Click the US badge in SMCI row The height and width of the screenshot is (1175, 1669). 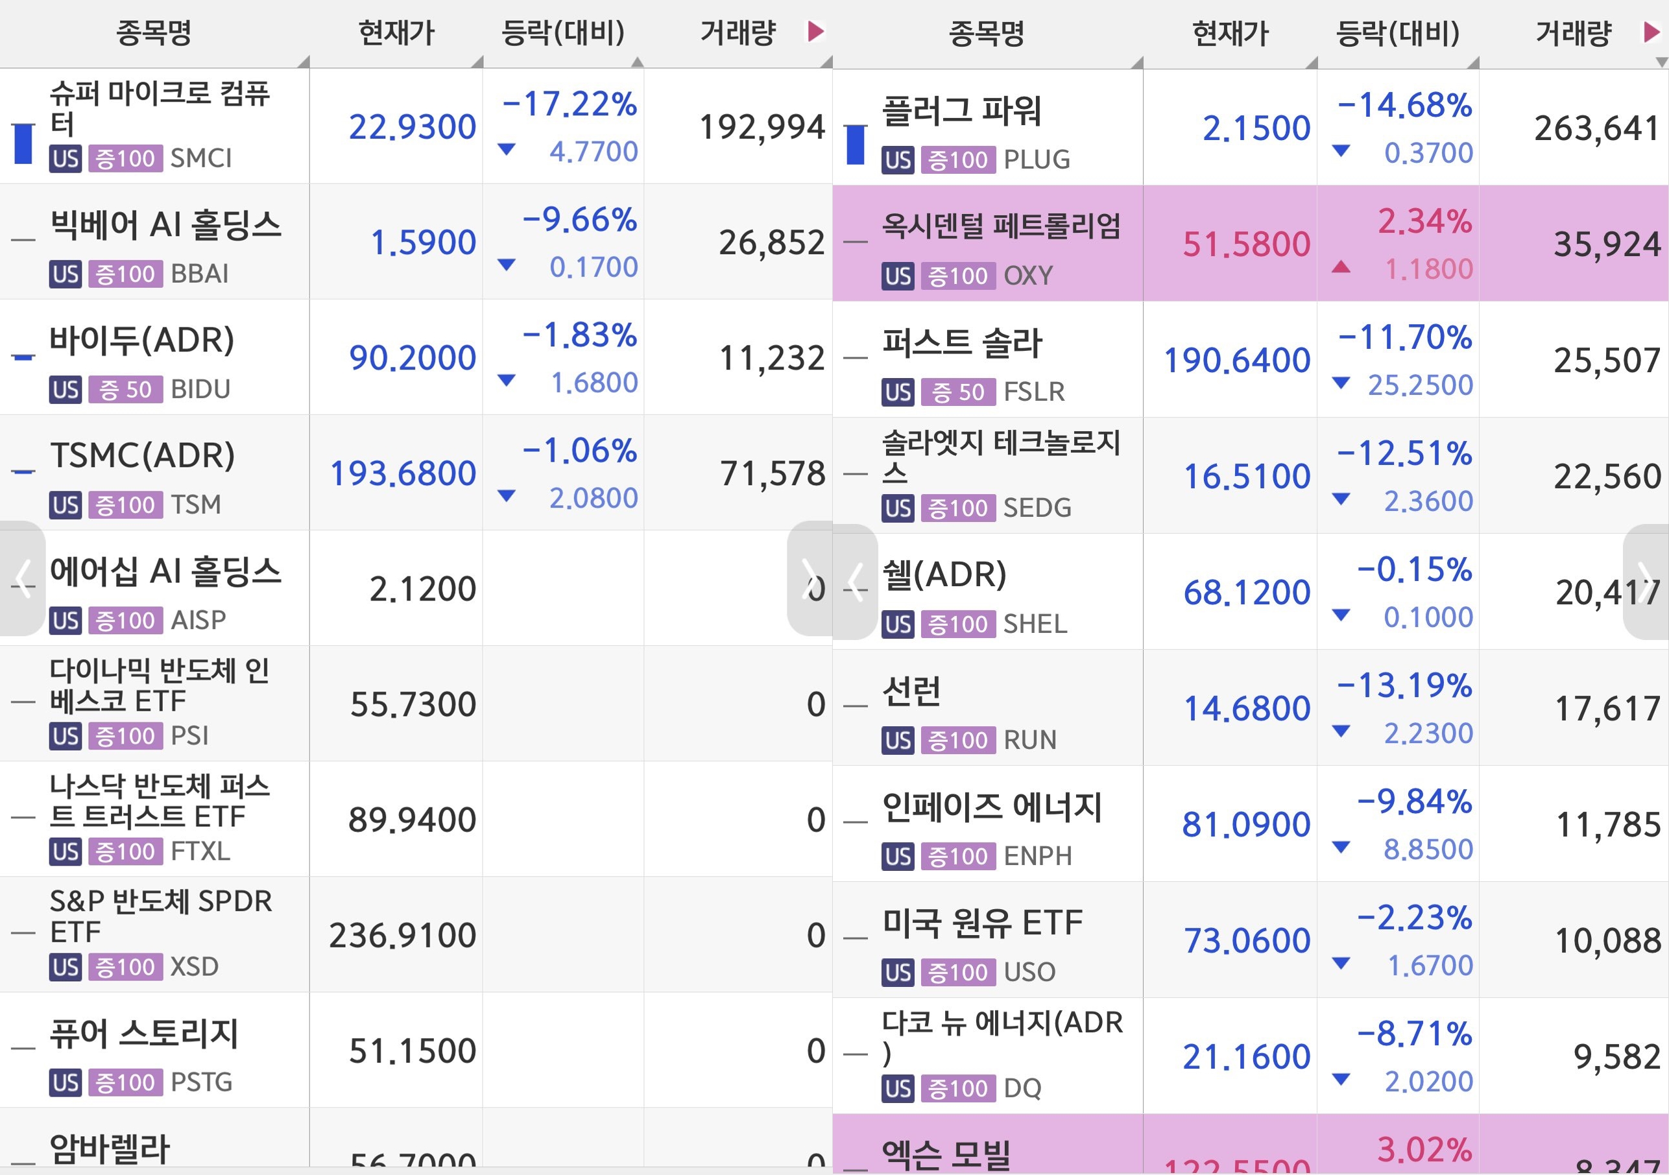(x=66, y=158)
